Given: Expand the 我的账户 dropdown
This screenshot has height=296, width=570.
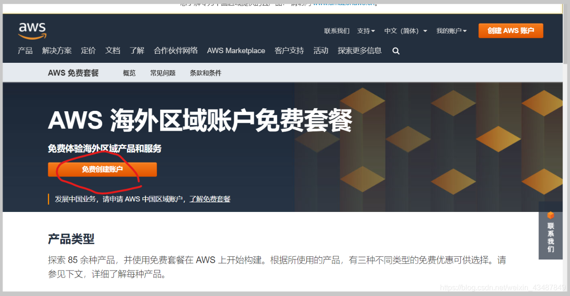Looking at the screenshot, I should 452,31.
